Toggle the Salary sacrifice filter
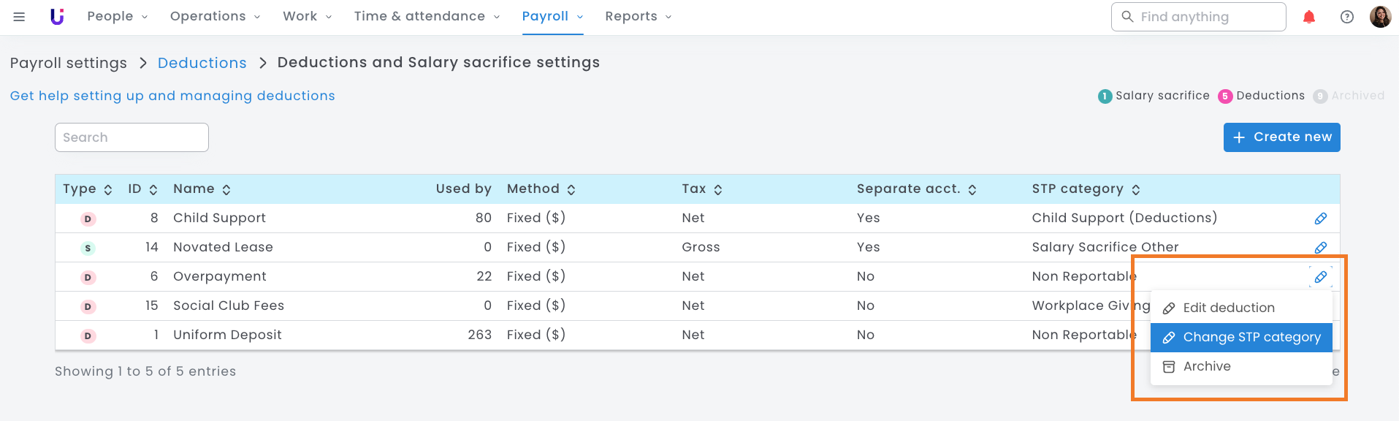1399x421 pixels. tap(1154, 96)
